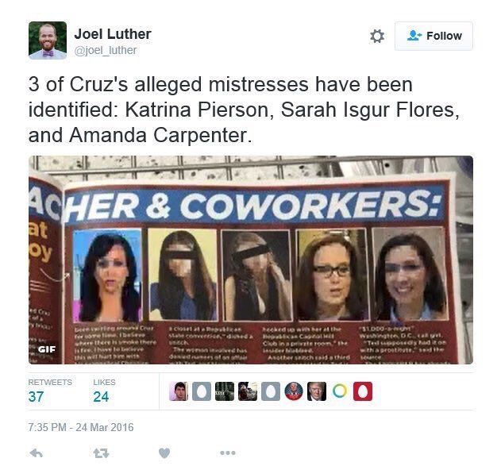Open the round presidential seal style avatar
501x466 pixels.
[294, 391]
